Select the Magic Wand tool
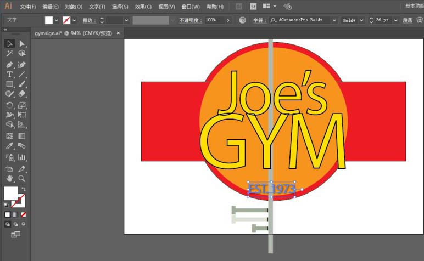This screenshot has height=261, width=424. (10, 54)
